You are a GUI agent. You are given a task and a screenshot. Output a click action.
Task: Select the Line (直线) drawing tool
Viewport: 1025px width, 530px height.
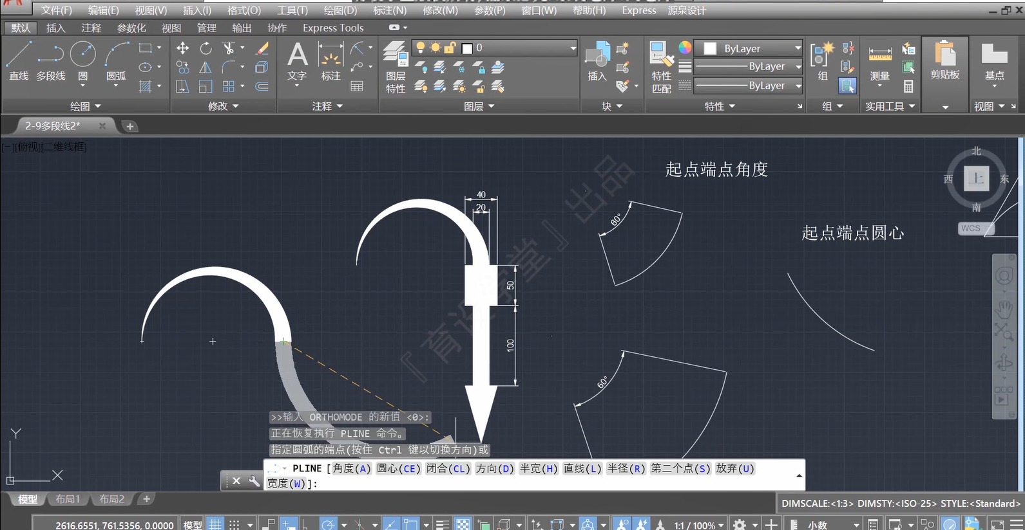pos(19,62)
